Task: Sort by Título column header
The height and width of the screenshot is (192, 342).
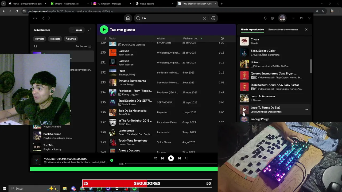Action: tap(112, 38)
